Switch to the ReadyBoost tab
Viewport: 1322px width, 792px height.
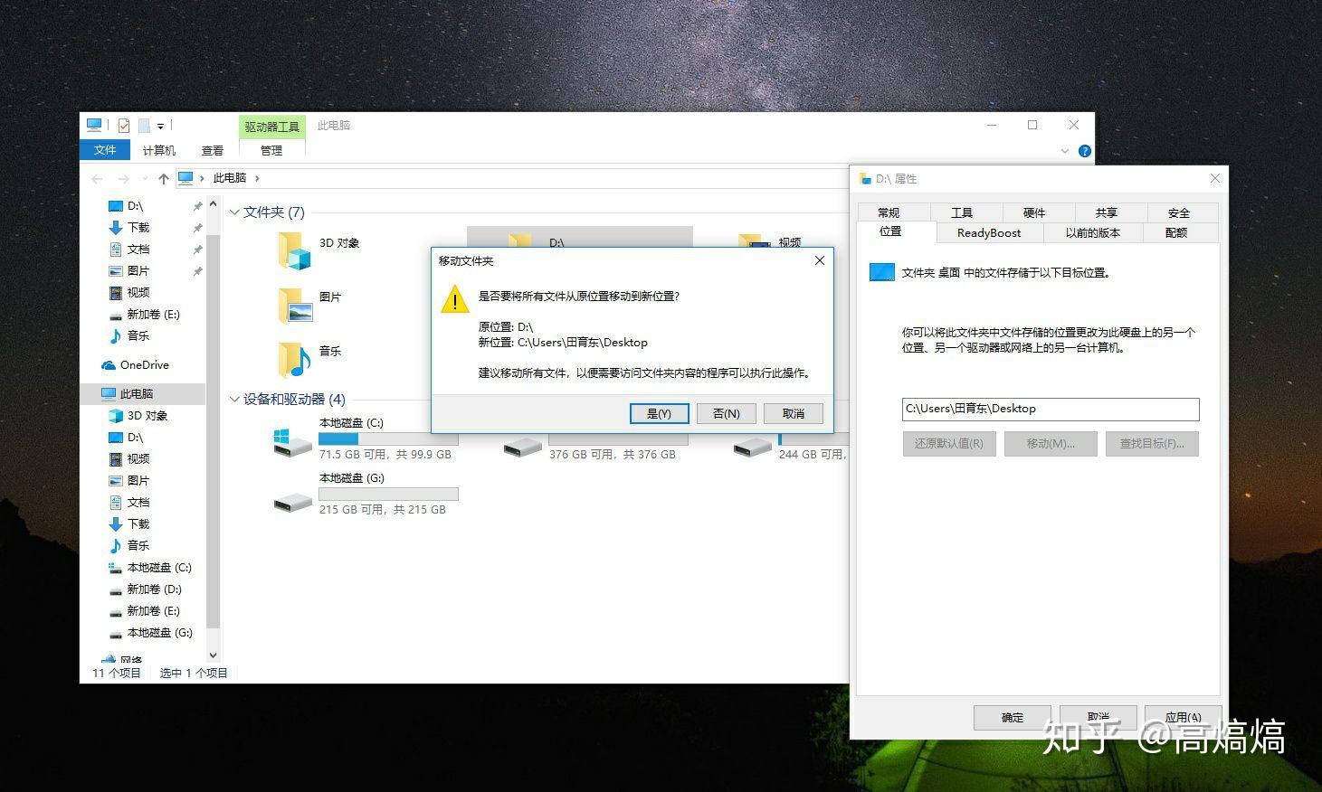(988, 232)
